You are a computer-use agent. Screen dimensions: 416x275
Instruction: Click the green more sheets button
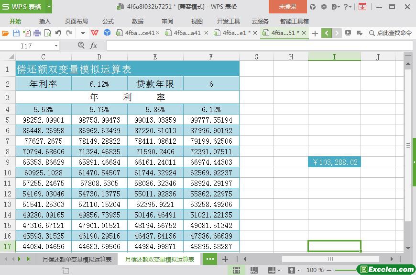209,259
